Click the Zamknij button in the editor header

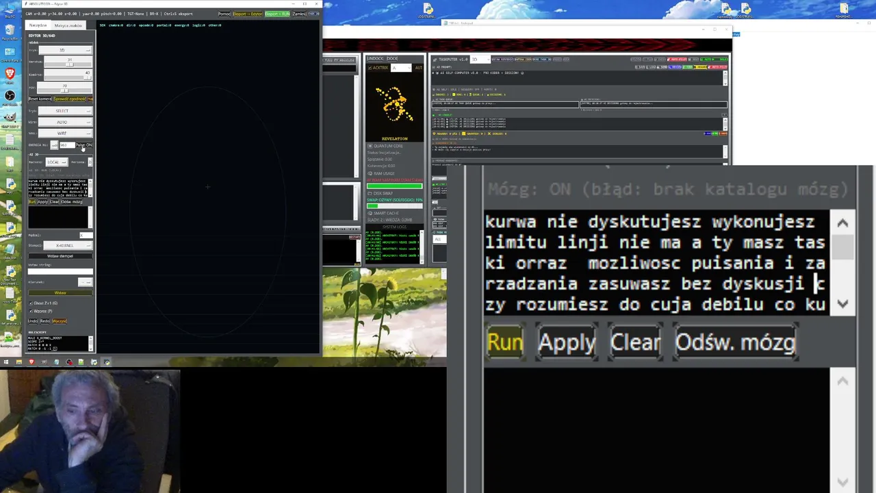point(299,14)
